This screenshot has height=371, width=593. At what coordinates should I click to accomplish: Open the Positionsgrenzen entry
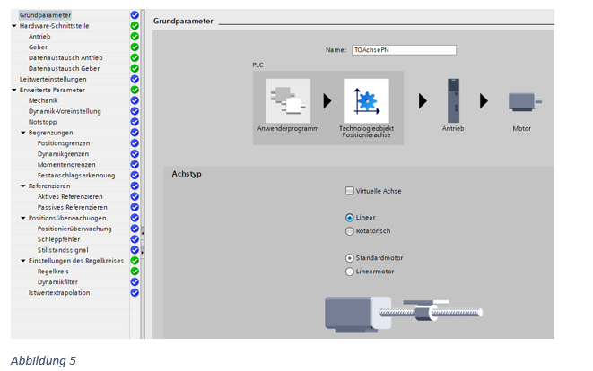click(64, 143)
